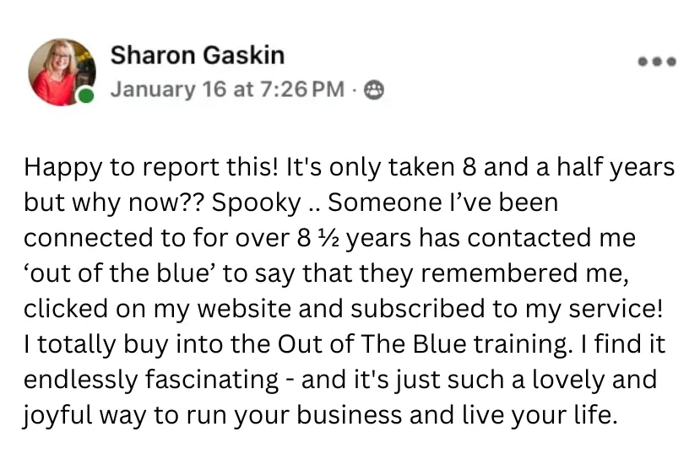Click the words 'endlessly fascinating'

[x=151, y=380]
